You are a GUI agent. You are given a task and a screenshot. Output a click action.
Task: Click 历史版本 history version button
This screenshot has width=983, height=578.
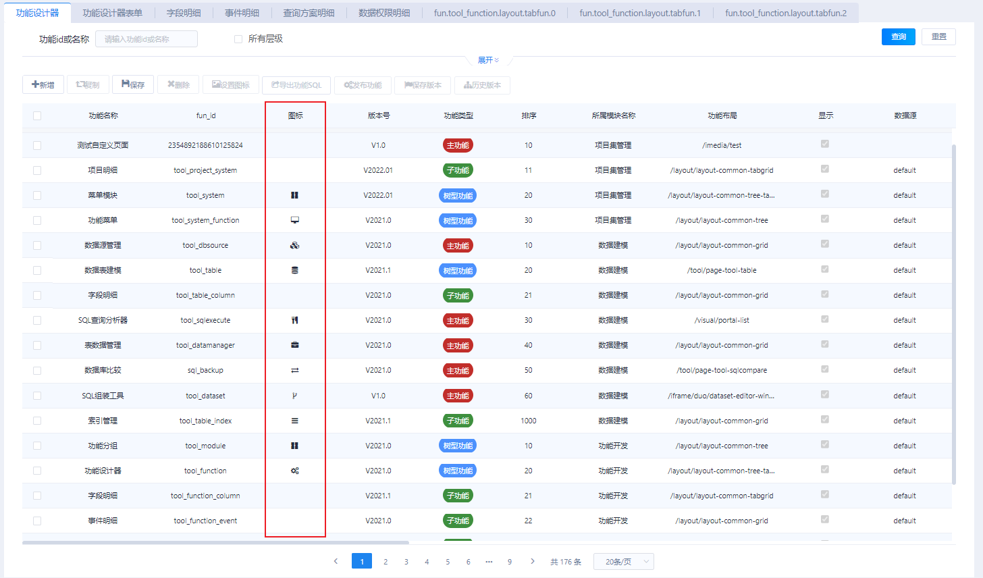point(482,84)
